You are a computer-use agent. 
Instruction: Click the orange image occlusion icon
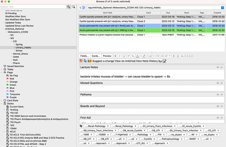[81, 61]
